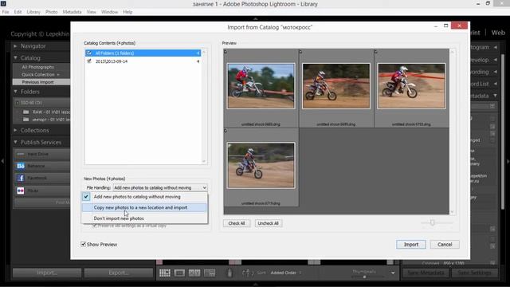Uncheck the Show Preview checkbox
510x287 pixels.
[83, 244]
